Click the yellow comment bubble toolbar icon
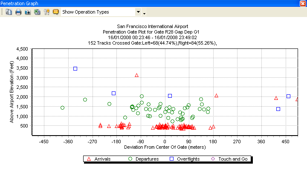Viewport: 307px width, 170px height. click(x=56, y=12)
